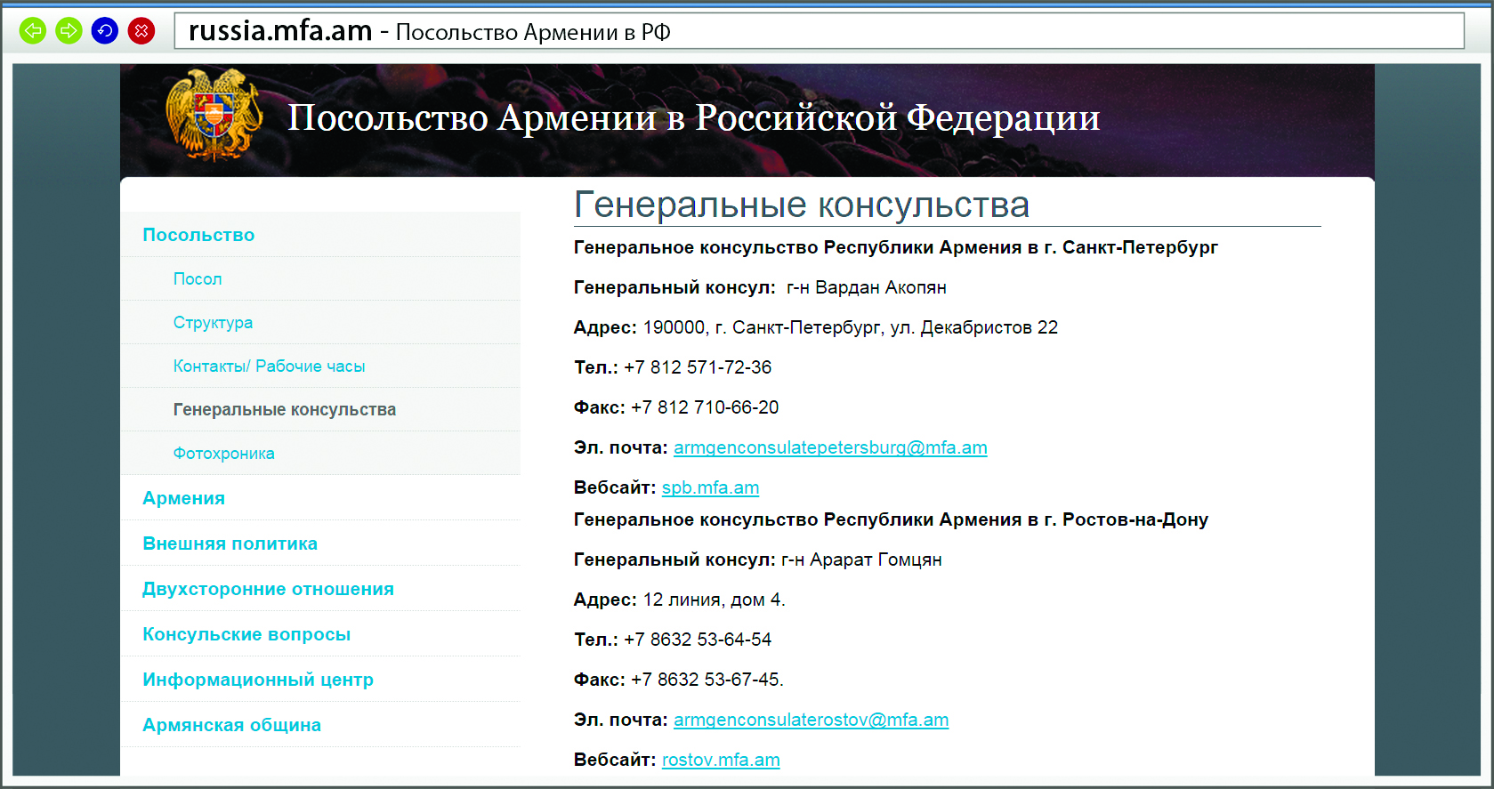
Task: Open the Армянская община section
Action: pyautogui.click(x=231, y=725)
